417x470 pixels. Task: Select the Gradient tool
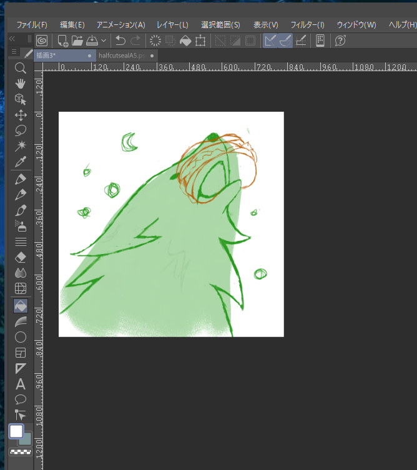pyautogui.click(x=21, y=321)
